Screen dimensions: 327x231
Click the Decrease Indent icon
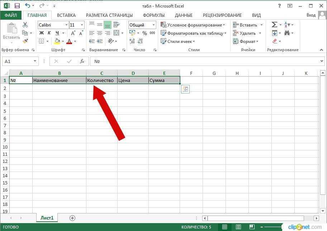(92, 41)
